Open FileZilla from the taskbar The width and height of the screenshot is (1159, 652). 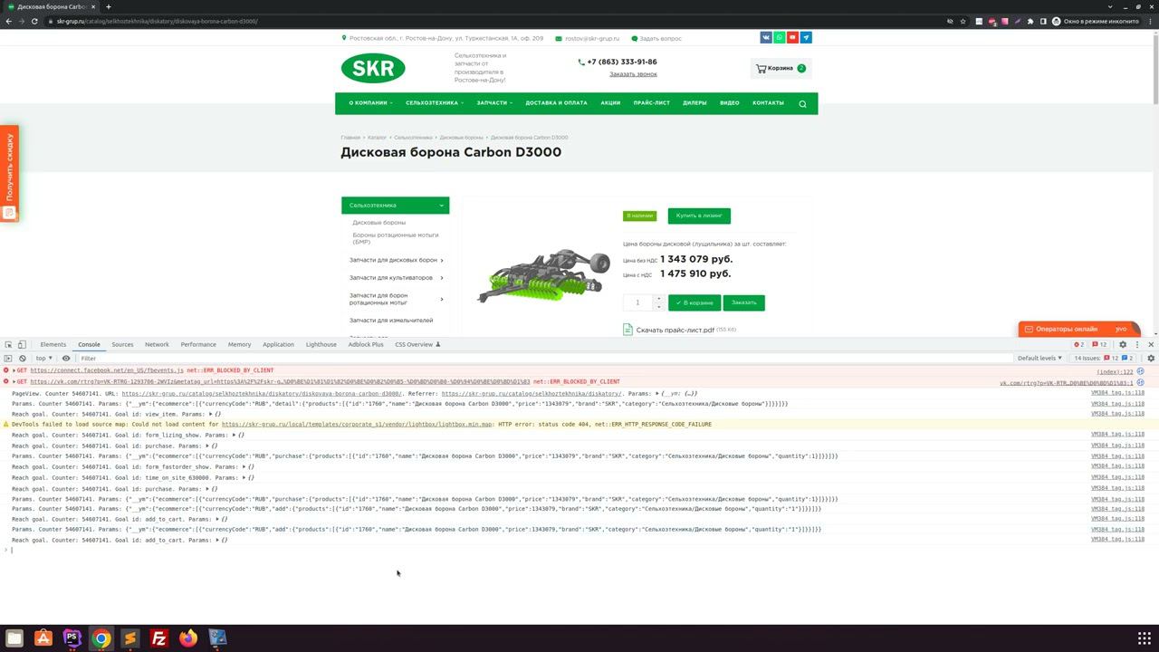[x=158, y=638]
